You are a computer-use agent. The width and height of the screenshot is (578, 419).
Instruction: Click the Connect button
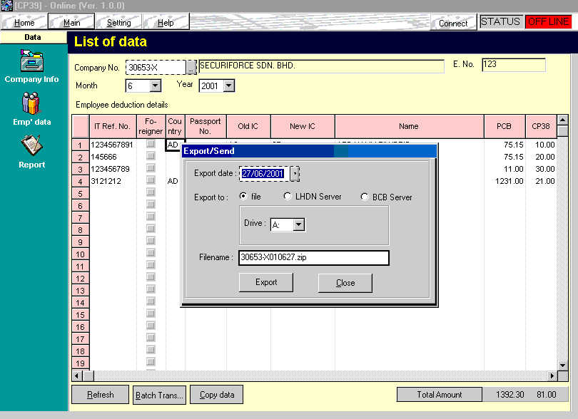453,23
